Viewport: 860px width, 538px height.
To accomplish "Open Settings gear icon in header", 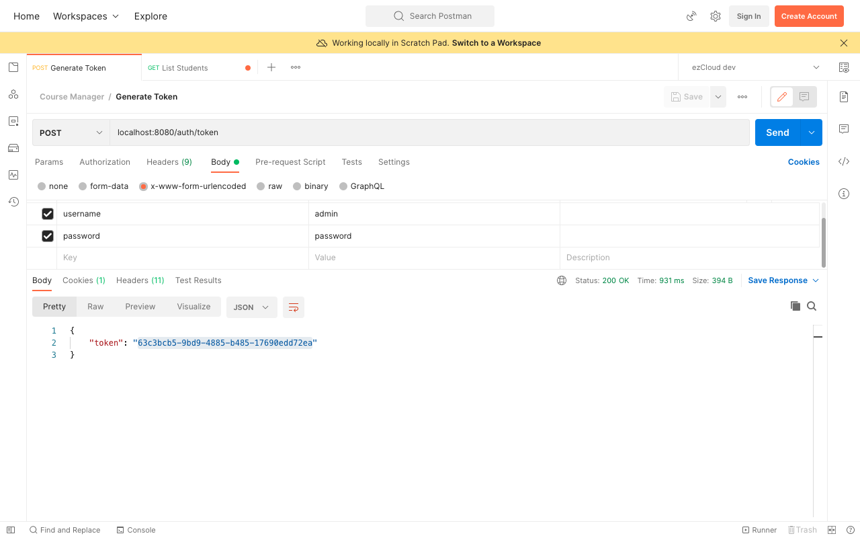I will (x=716, y=16).
